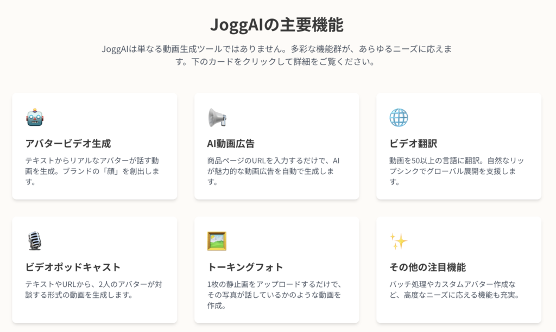Open the アバタービデオ生成 card title

68,144
